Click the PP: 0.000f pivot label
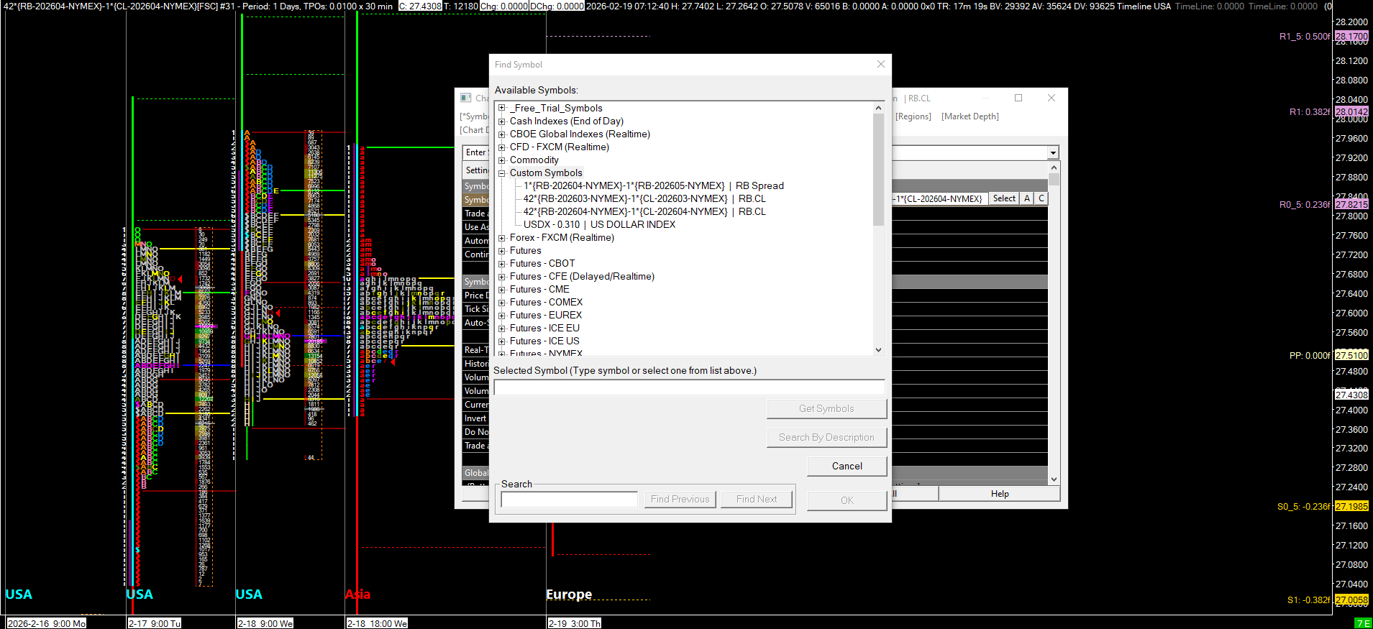The image size is (1373, 629). 1310,356
